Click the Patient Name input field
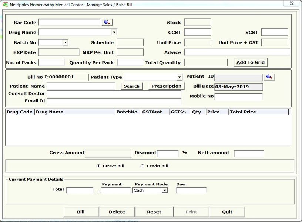 [81, 86]
